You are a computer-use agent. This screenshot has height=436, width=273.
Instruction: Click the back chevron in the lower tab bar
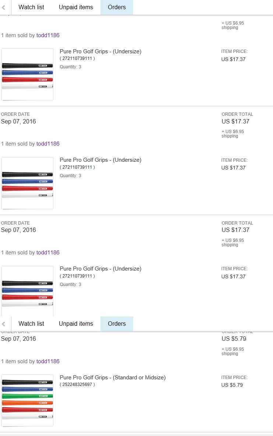coord(4,324)
